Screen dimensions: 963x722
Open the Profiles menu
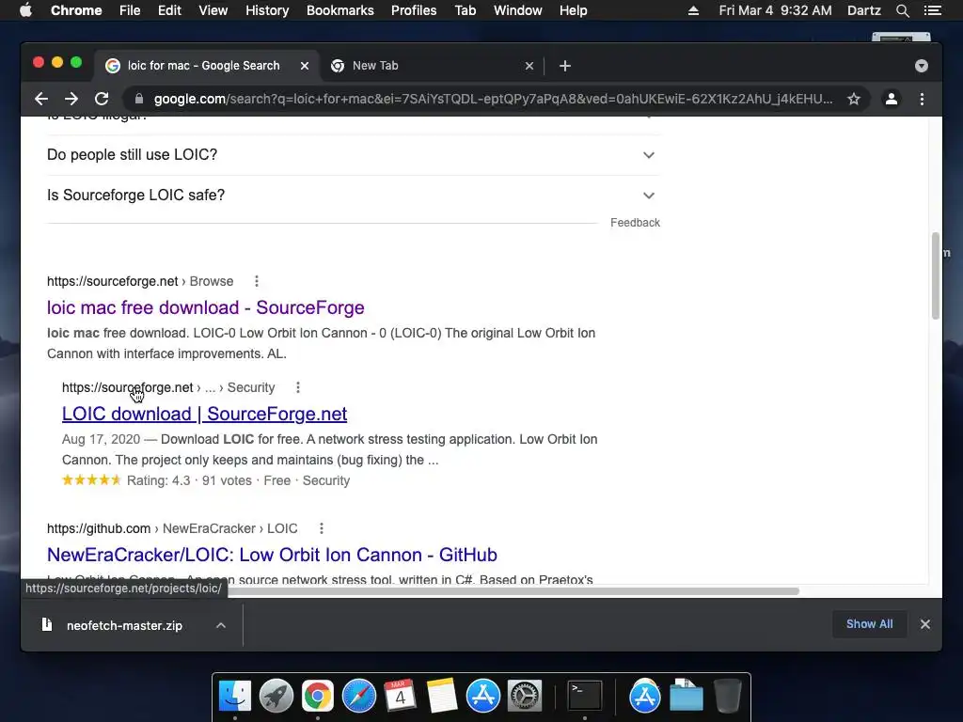coord(414,10)
